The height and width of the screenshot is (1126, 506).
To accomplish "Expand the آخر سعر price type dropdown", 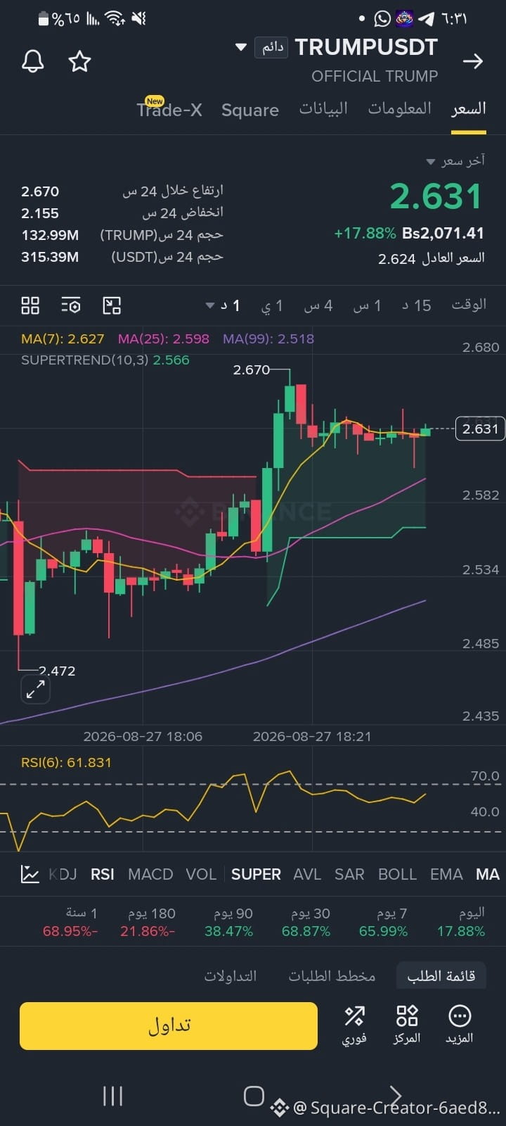I will (x=455, y=161).
